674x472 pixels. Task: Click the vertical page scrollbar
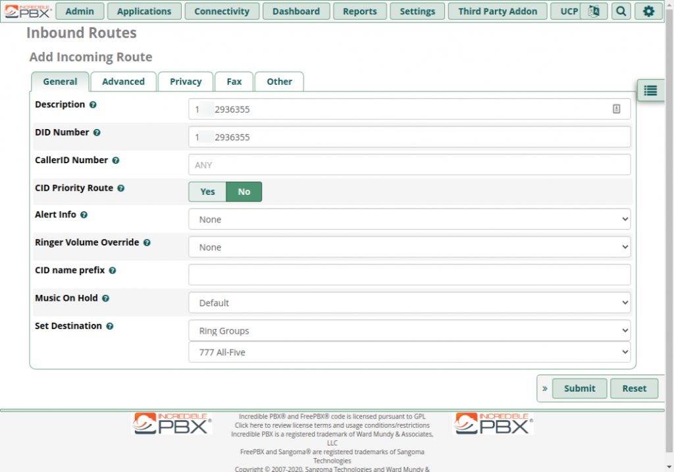[669, 232]
